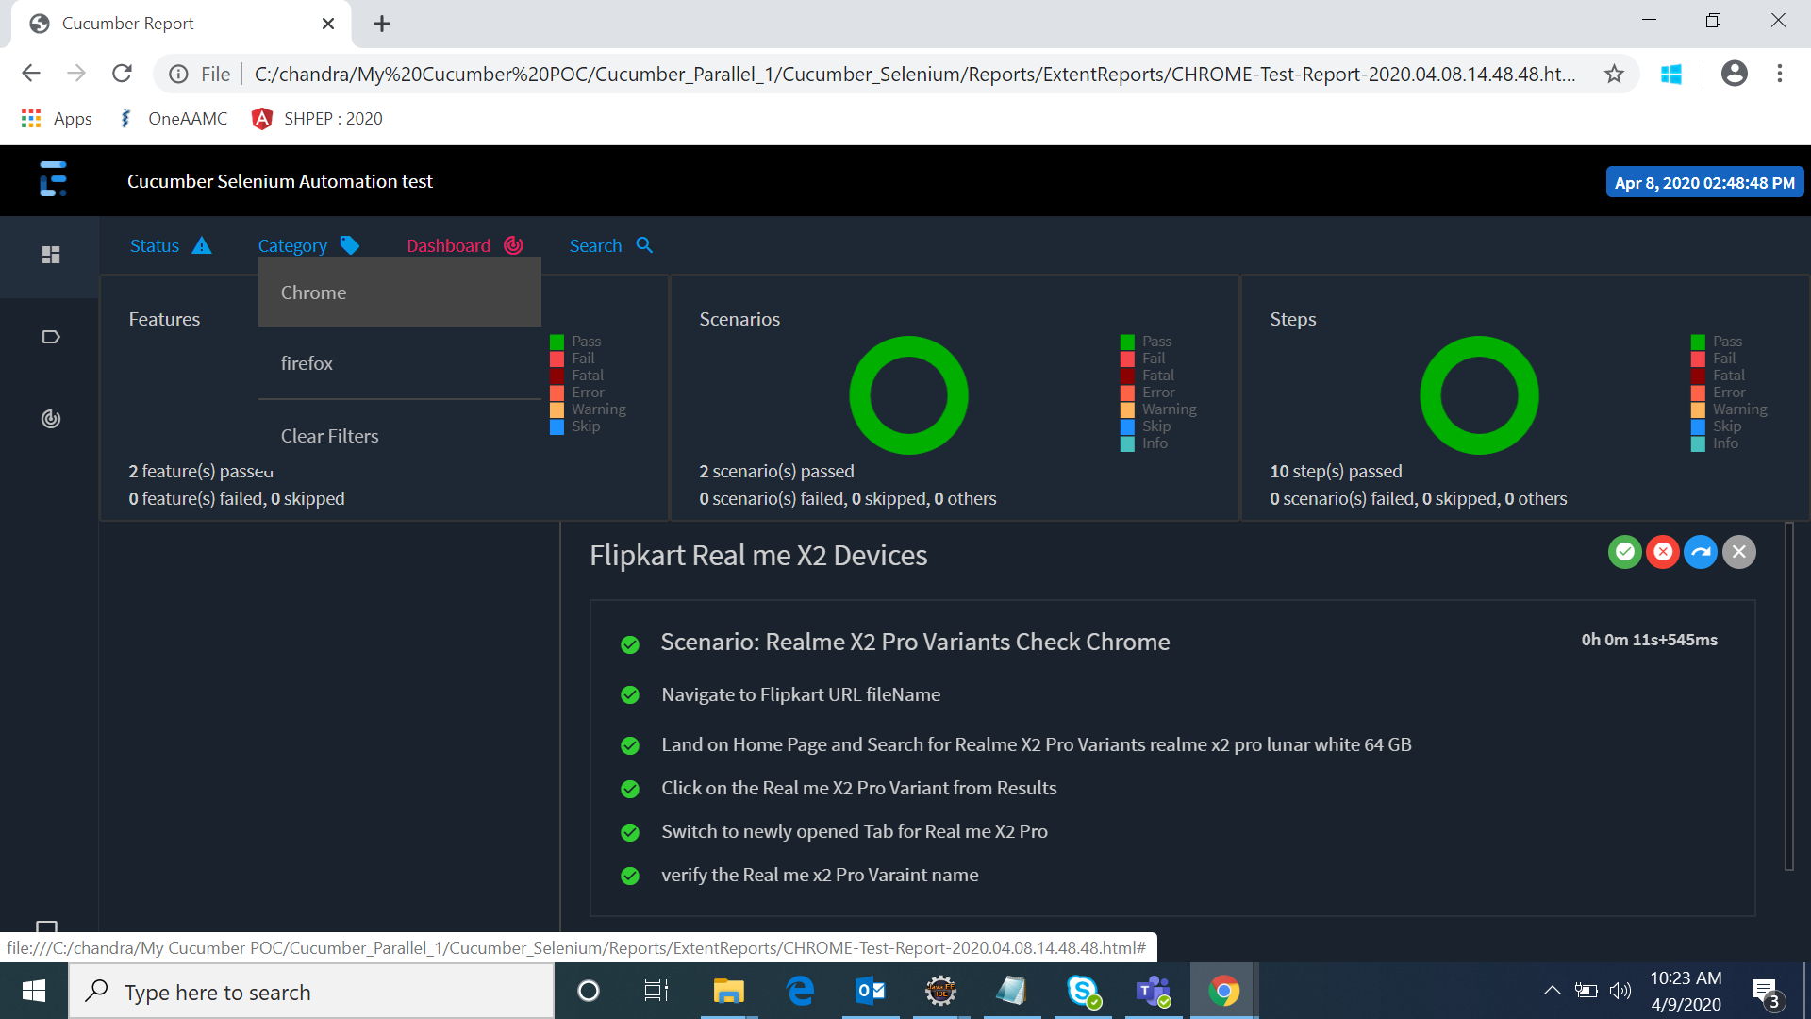
Task: Open the SHPEP : 2020 bookmark
Action: pyautogui.click(x=316, y=118)
